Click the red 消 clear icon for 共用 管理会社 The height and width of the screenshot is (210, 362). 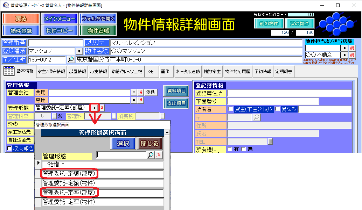click(140, 92)
